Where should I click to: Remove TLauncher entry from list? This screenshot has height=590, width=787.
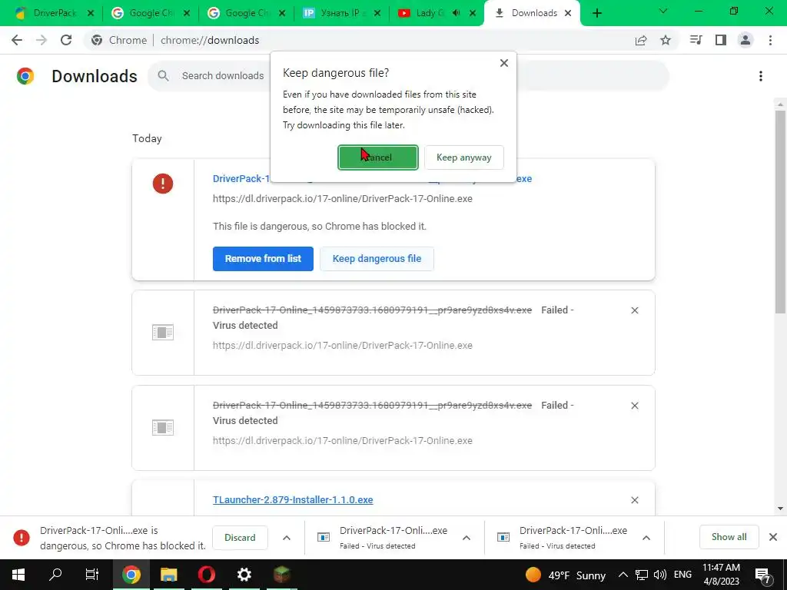[634, 500]
